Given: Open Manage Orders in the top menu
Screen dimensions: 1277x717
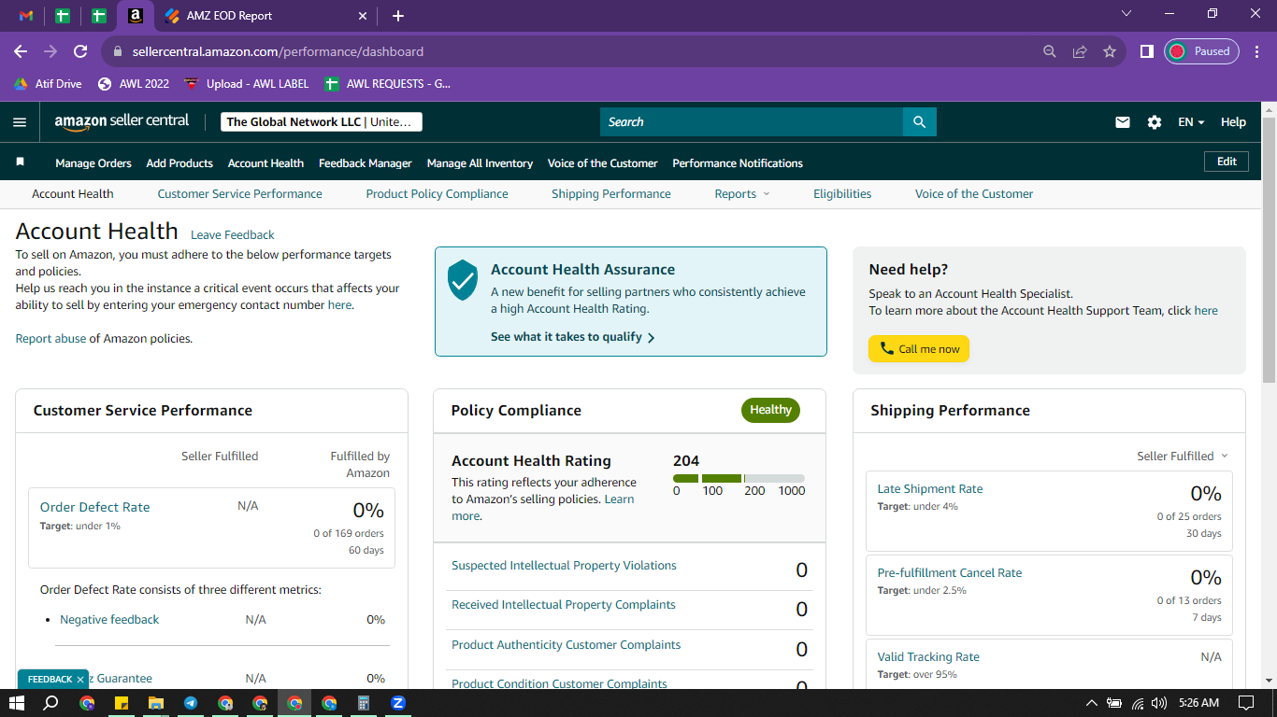Looking at the screenshot, I should click(x=93, y=163).
